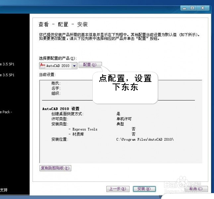
Task: Go back with 上一步 (B) button
Action: (x=118, y=189)
